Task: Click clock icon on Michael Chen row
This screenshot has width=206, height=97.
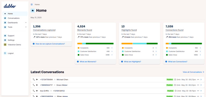Action: (x=175, y=79)
